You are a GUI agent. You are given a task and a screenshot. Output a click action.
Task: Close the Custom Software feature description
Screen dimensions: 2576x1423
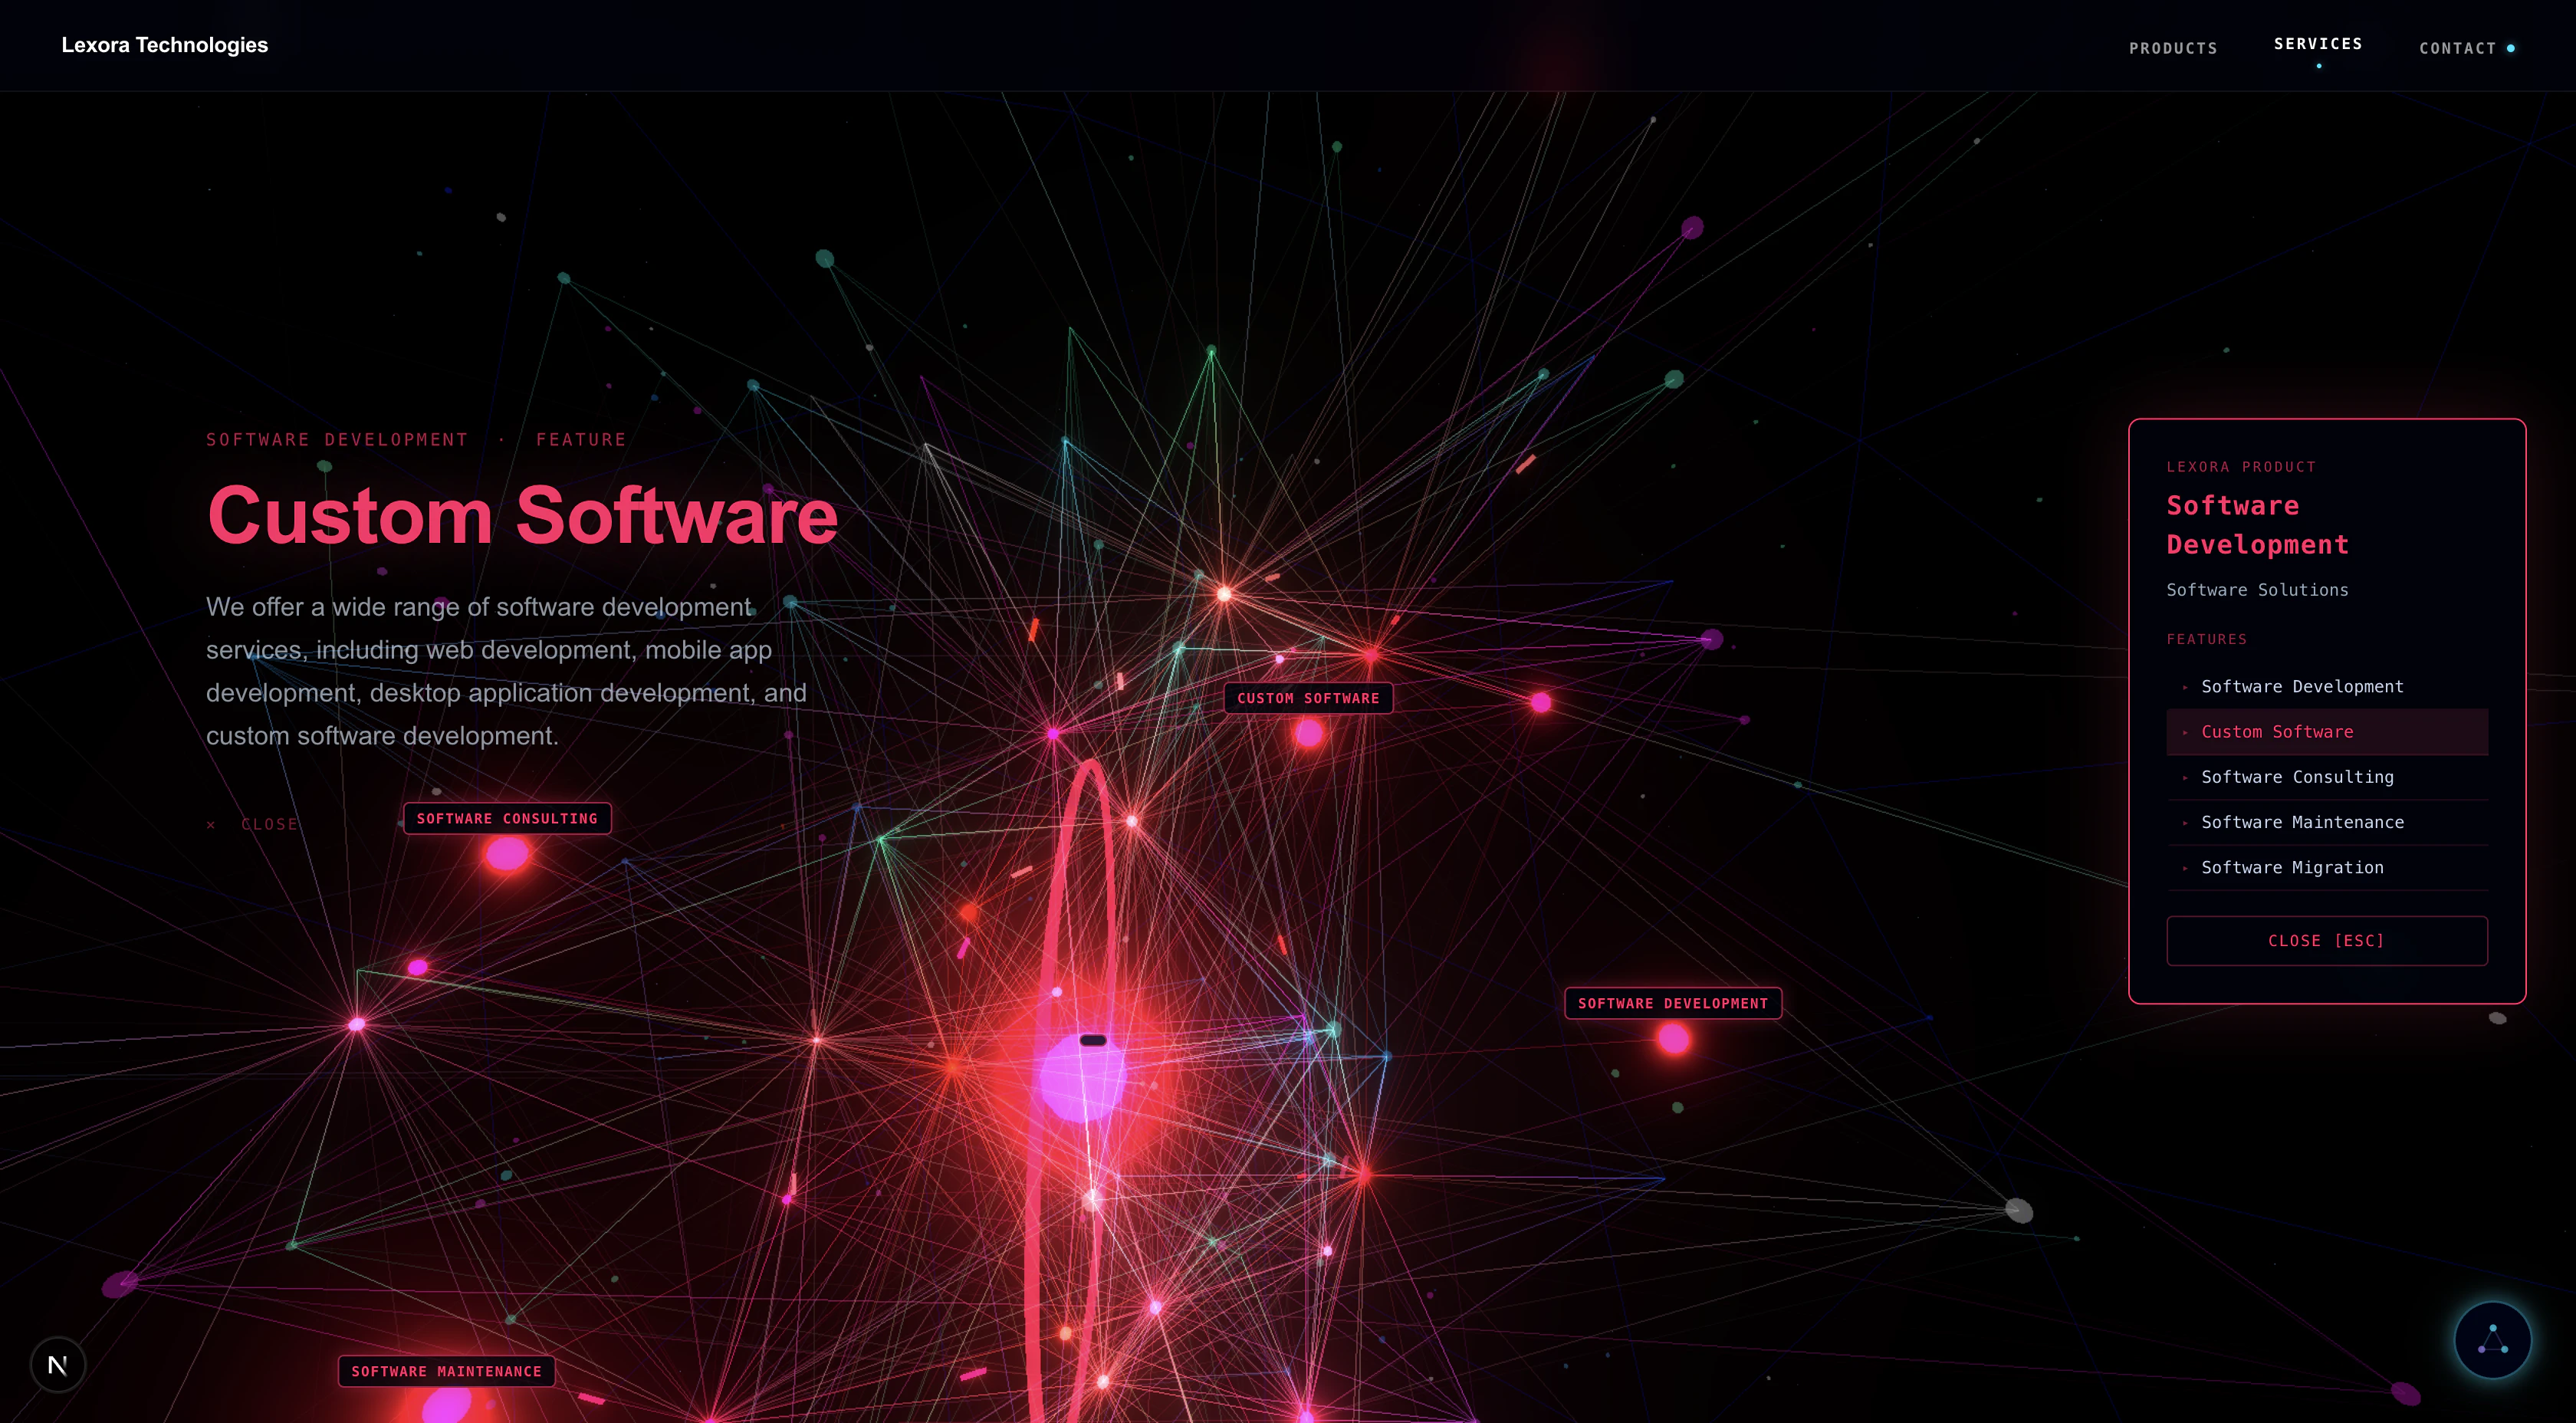253,824
